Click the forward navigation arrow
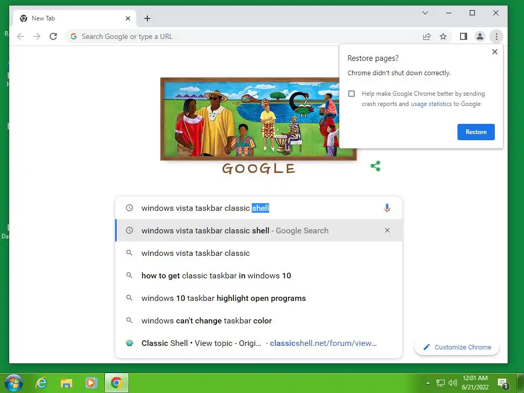The height and width of the screenshot is (393, 524). click(x=37, y=36)
